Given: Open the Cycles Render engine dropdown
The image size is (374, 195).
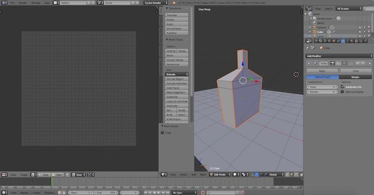Looking at the screenshot, I should pos(155,3).
